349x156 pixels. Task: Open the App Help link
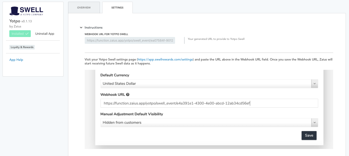[16, 60]
